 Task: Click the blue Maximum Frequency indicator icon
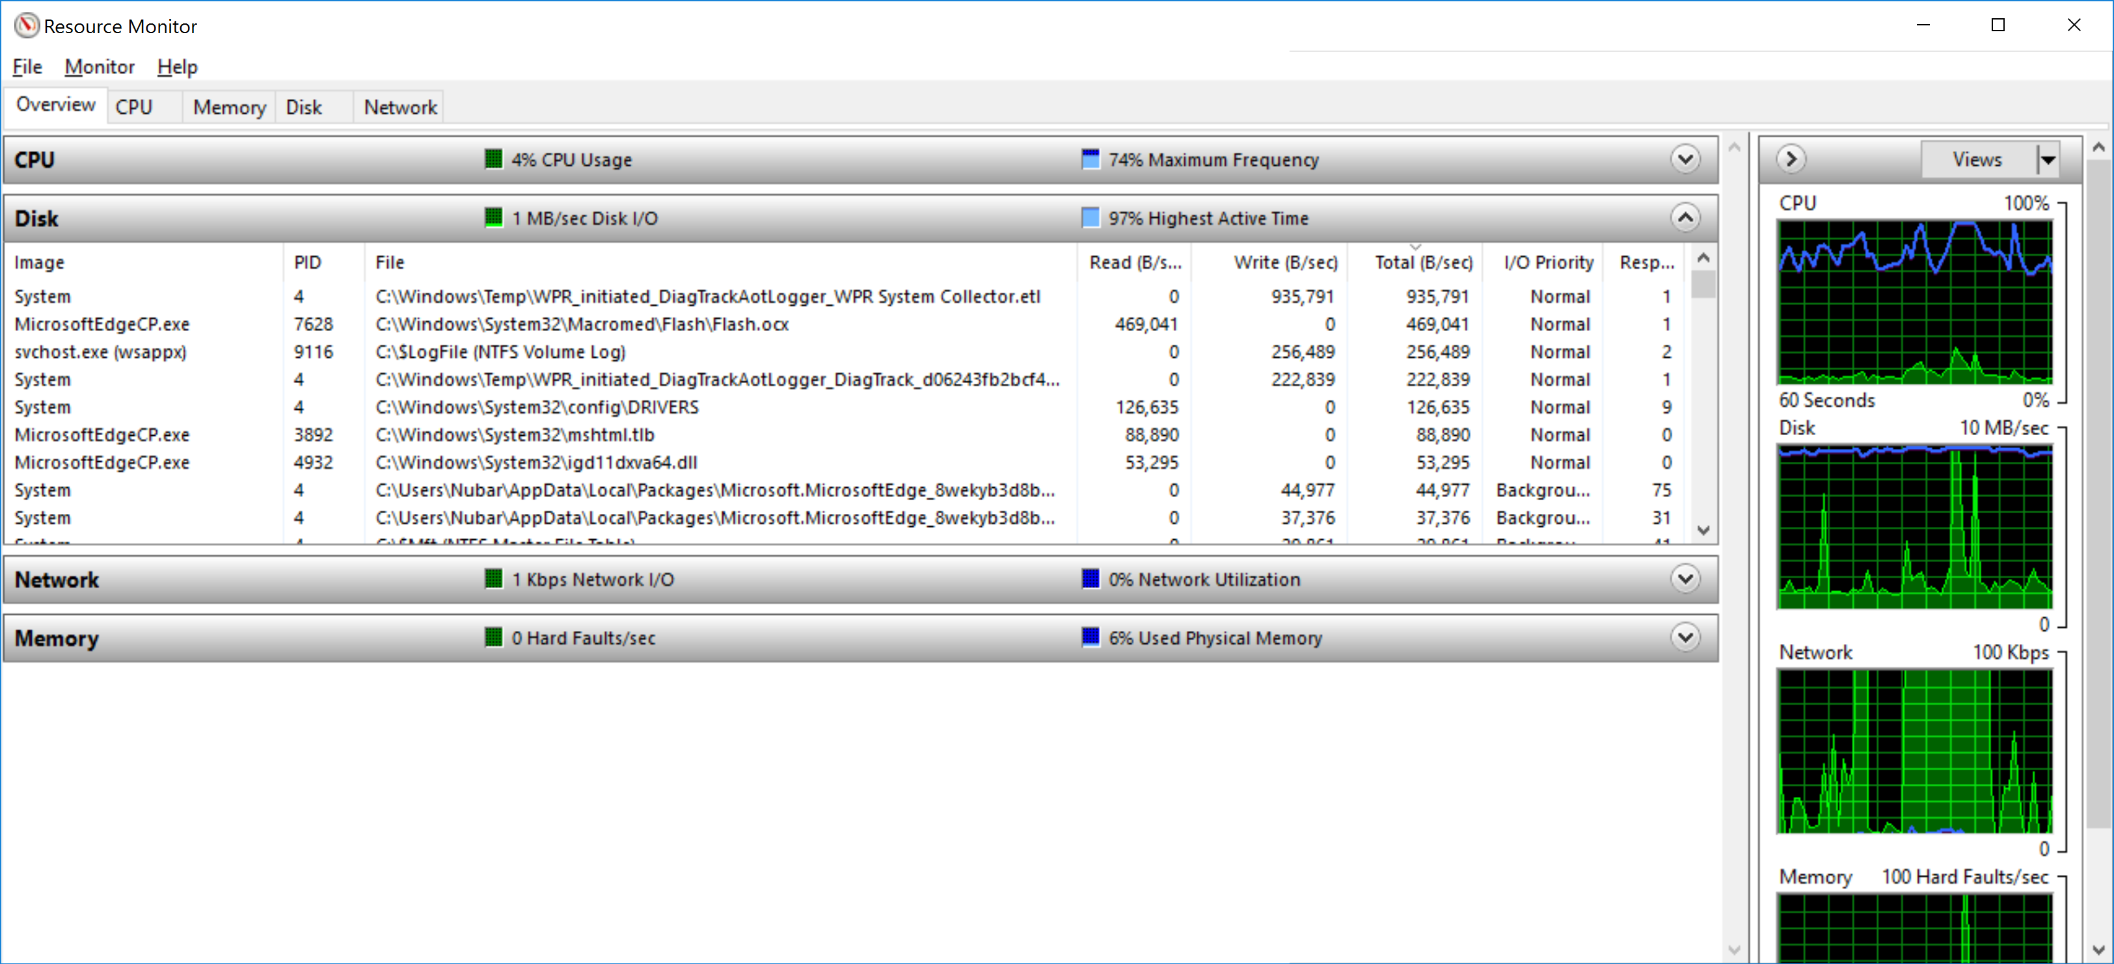pyautogui.click(x=1091, y=159)
